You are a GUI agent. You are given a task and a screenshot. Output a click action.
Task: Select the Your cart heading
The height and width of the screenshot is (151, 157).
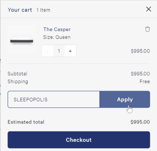click(x=20, y=10)
